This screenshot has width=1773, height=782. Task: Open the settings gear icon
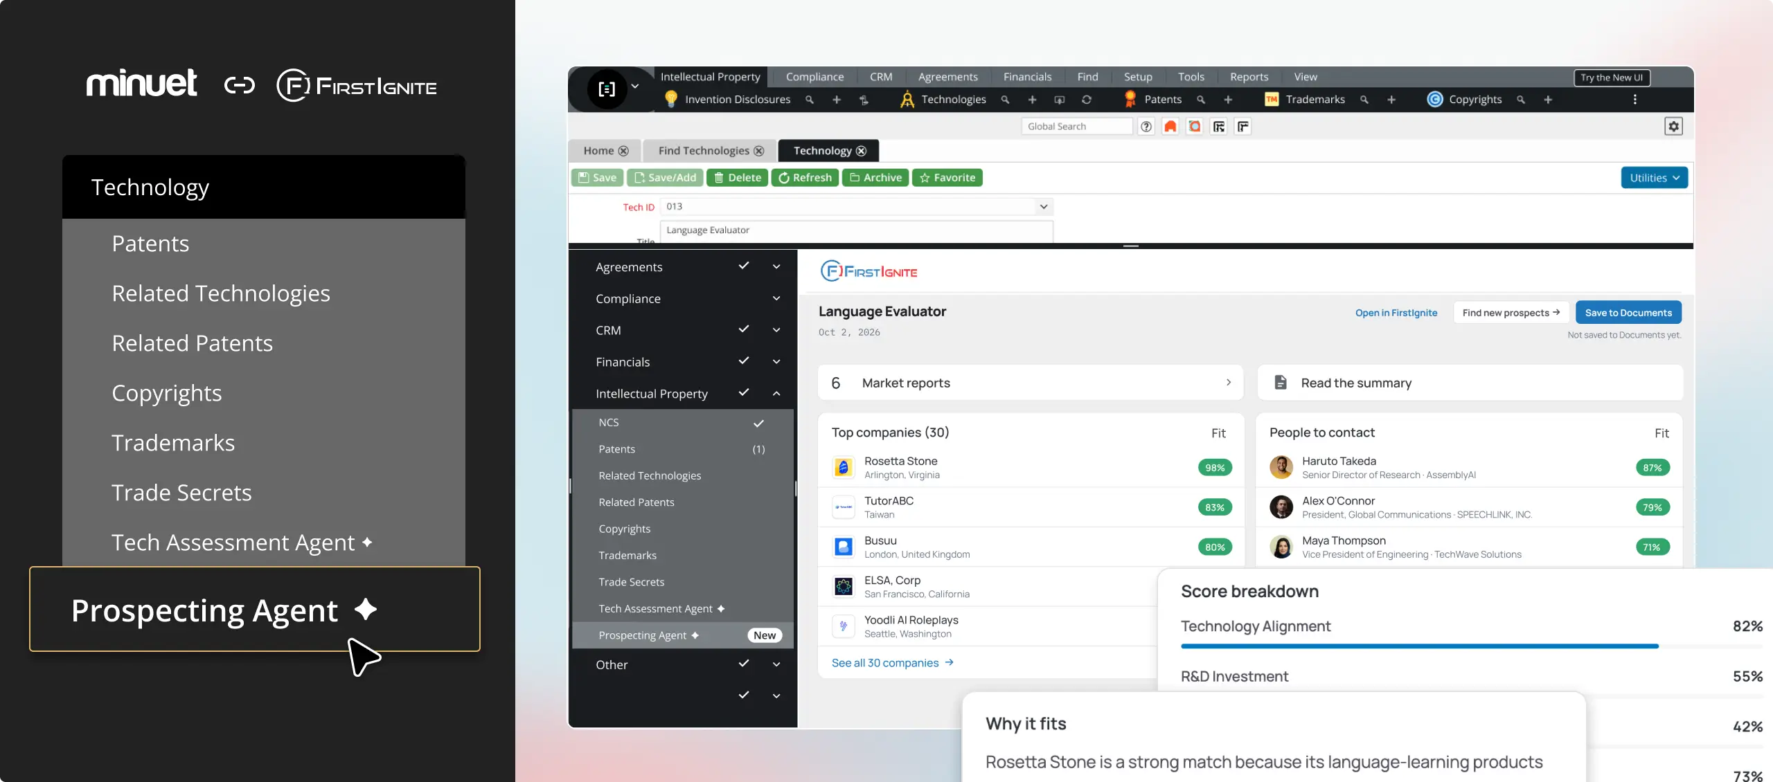pos(1673,127)
